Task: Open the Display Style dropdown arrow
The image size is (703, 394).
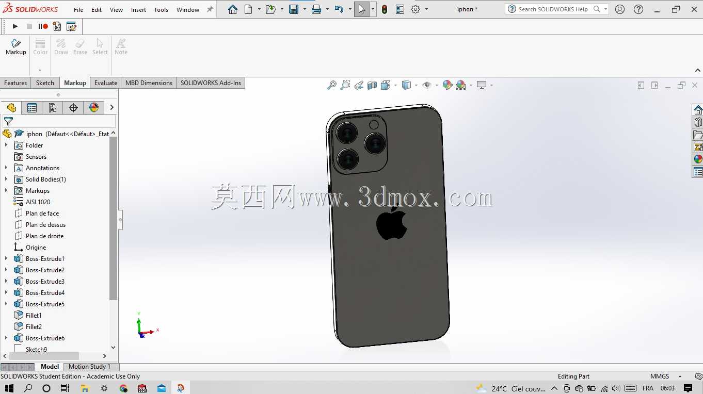Action: tap(416, 85)
